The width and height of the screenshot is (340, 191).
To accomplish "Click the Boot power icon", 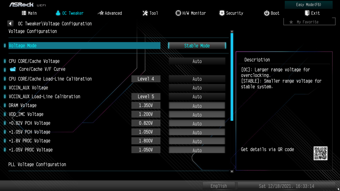I will pyautogui.click(x=267, y=13).
